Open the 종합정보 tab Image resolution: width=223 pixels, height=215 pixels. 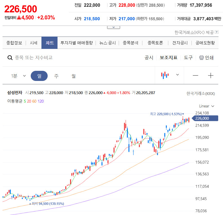click(x=14, y=43)
